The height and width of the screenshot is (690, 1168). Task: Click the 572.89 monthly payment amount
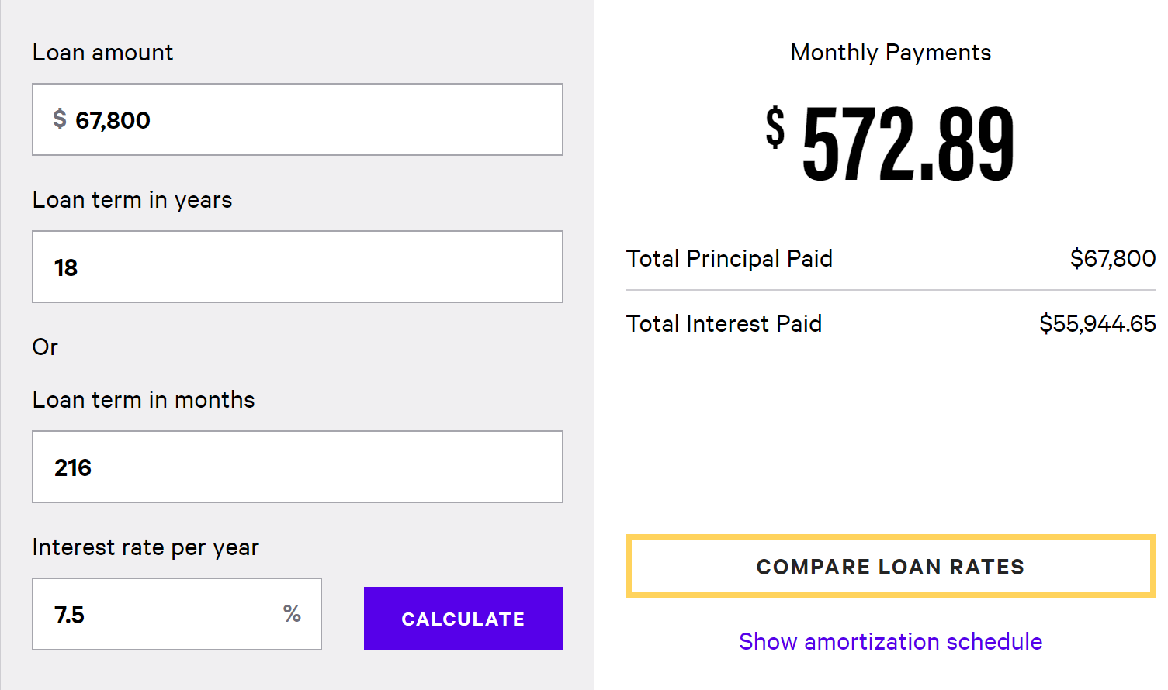[x=908, y=144]
